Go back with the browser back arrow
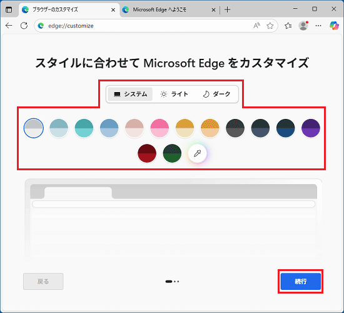The image size is (344, 313). tap(9, 26)
